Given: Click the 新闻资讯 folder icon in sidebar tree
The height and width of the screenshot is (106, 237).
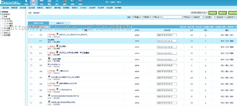Looking at the screenshot, I should [x=3, y=14].
